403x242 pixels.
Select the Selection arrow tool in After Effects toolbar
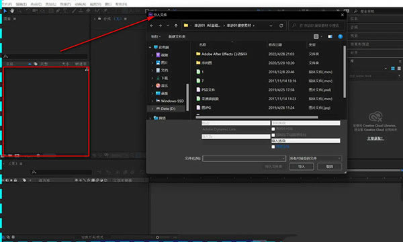coord(5,11)
